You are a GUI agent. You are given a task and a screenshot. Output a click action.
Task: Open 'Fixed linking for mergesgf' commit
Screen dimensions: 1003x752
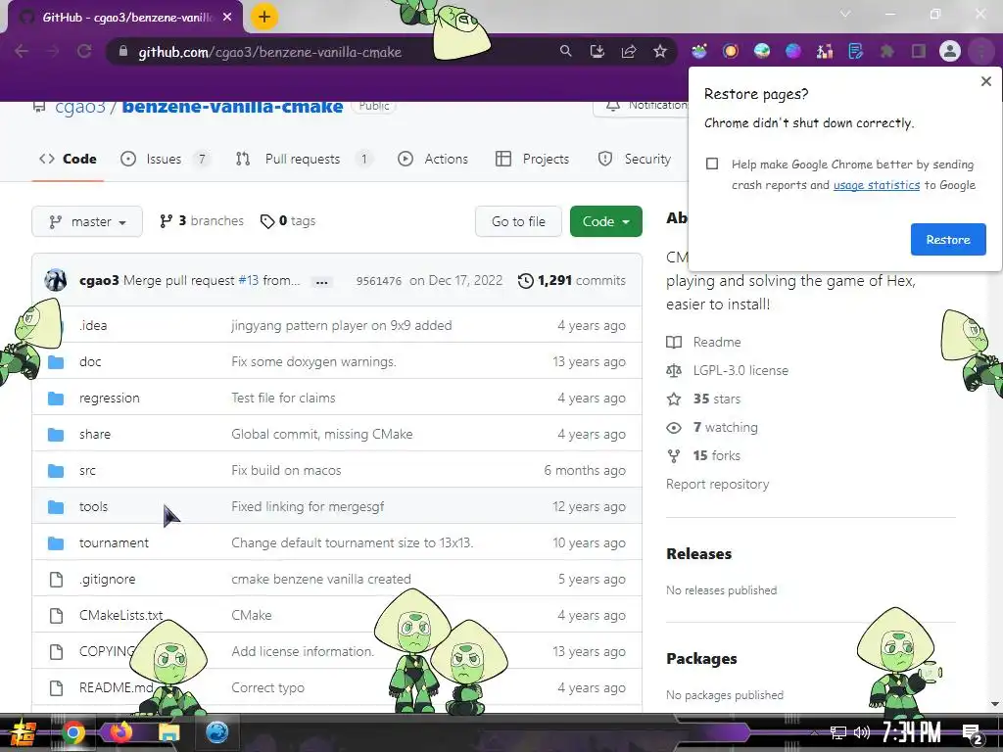click(308, 506)
